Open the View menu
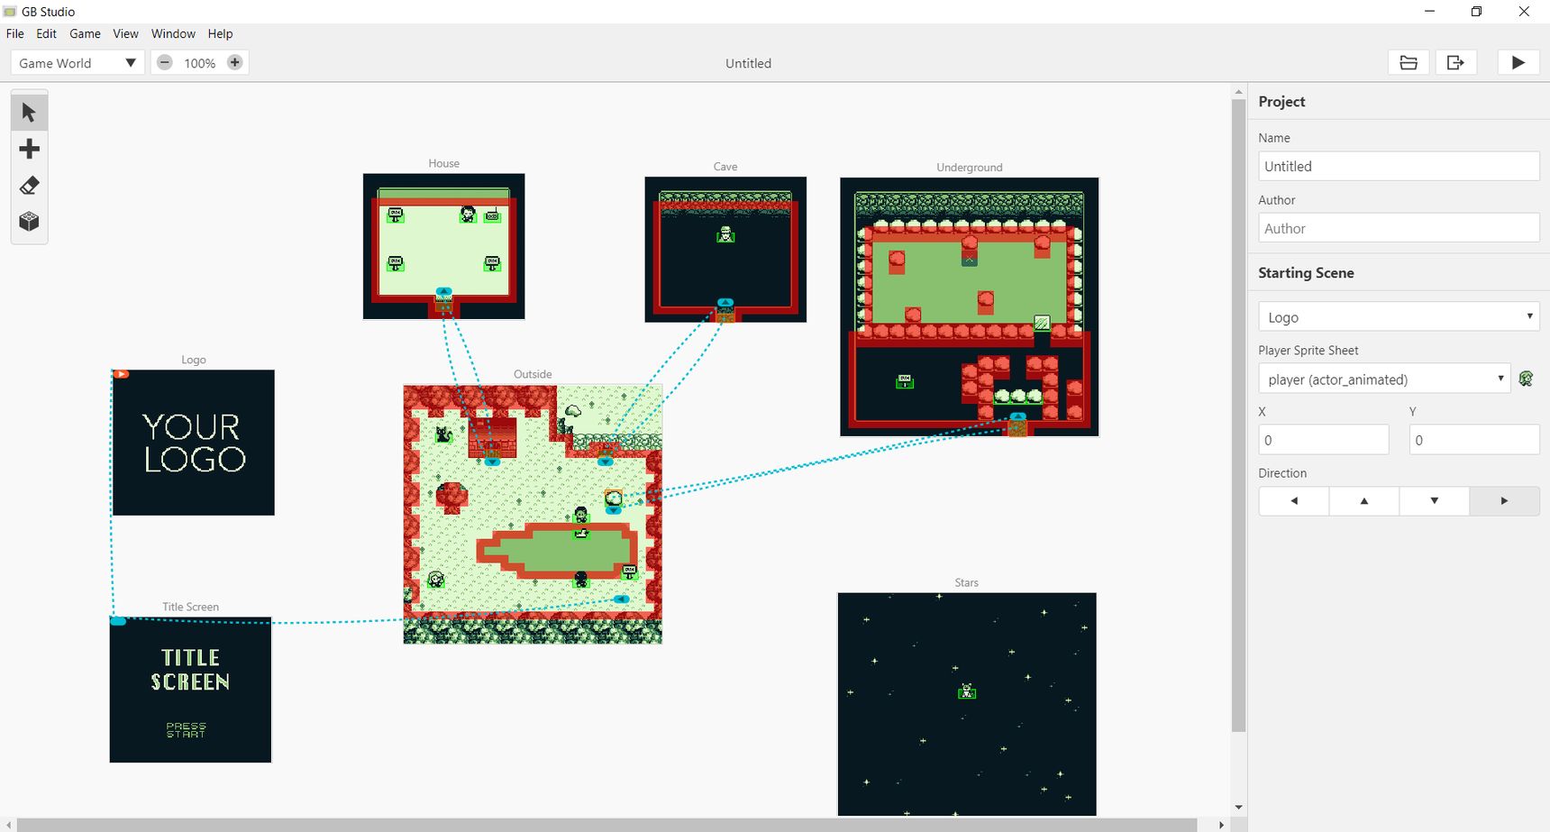1550x832 pixels. 125,33
